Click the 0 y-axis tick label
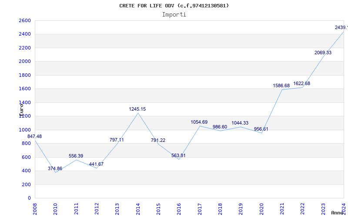 click(x=29, y=198)
